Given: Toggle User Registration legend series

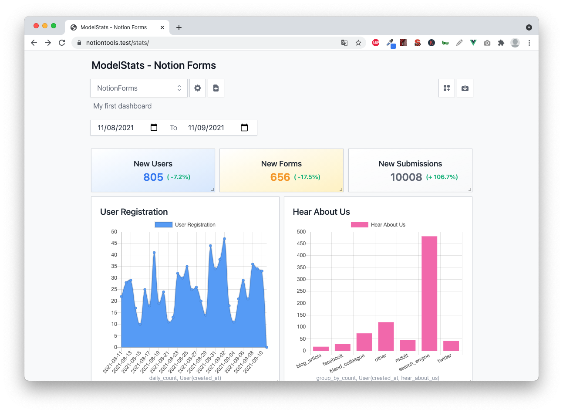Looking at the screenshot, I should 185,225.
